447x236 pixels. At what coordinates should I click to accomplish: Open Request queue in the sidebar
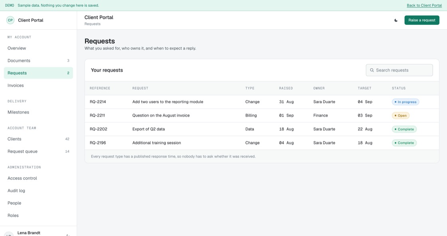38,151
